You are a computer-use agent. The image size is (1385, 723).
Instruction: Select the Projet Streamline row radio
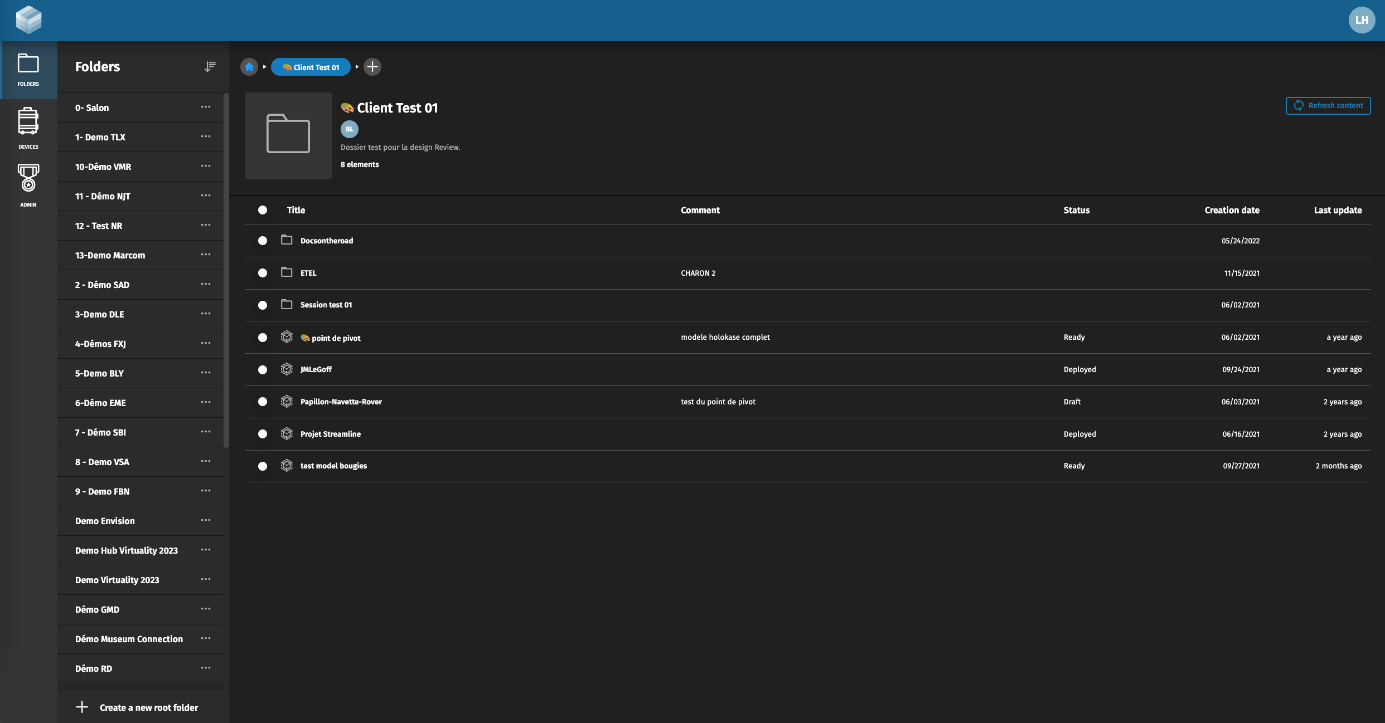263,434
